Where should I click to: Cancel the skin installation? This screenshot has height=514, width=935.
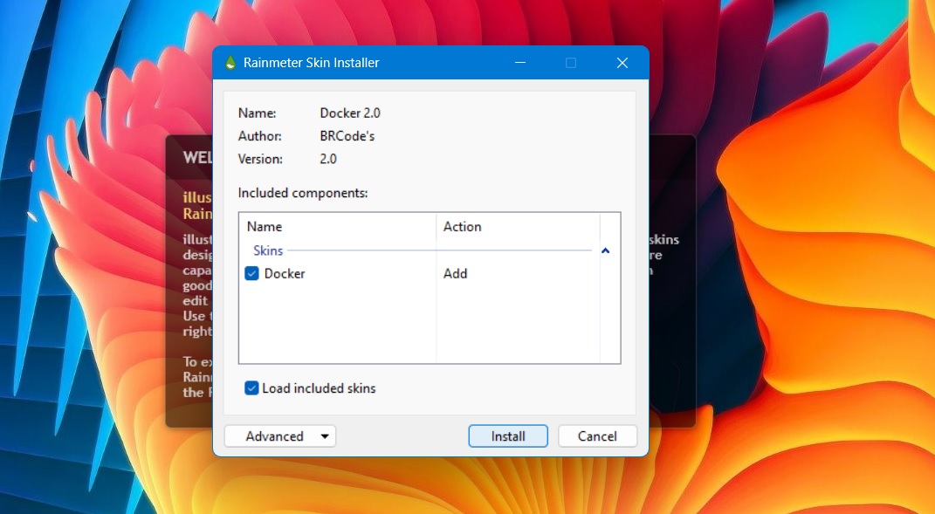point(597,435)
